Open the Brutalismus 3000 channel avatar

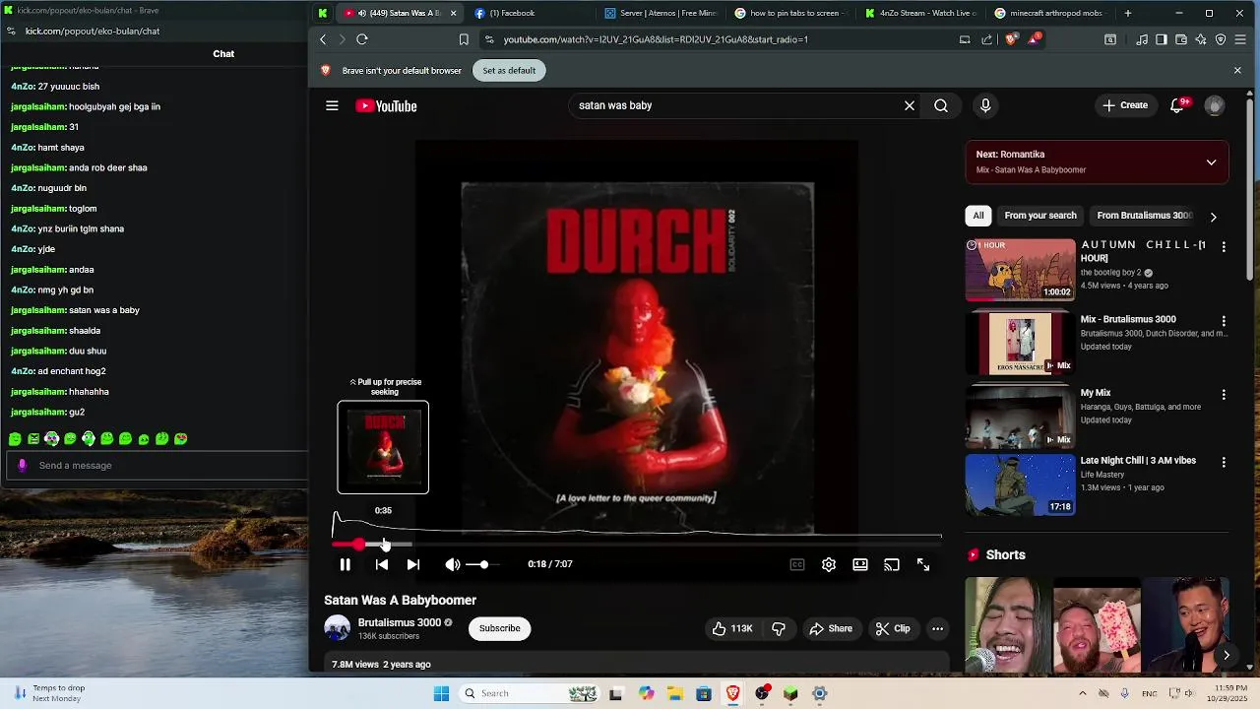click(338, 628)
